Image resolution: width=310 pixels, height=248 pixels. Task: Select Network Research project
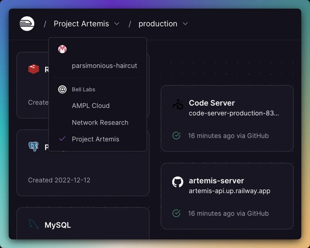tap(100, 123)
